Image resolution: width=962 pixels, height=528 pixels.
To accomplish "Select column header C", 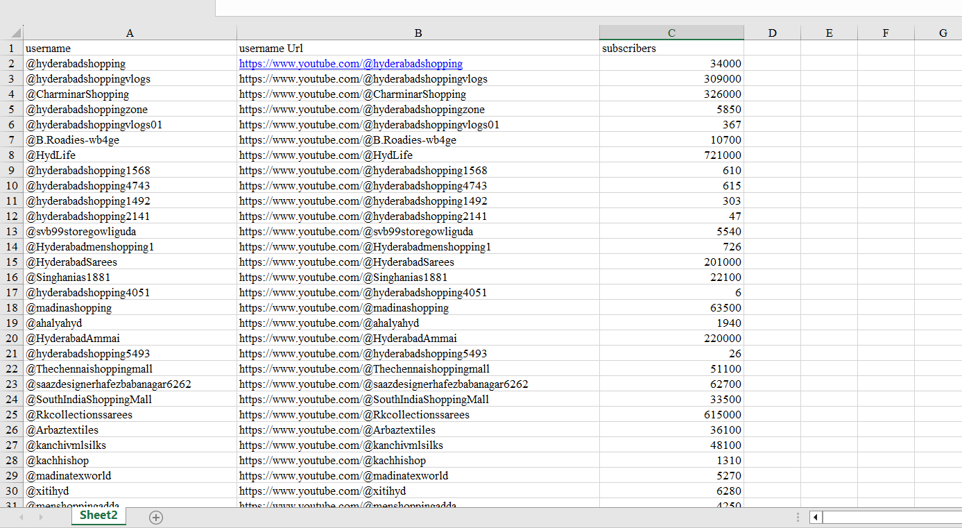I will click(x=671, y=33).
